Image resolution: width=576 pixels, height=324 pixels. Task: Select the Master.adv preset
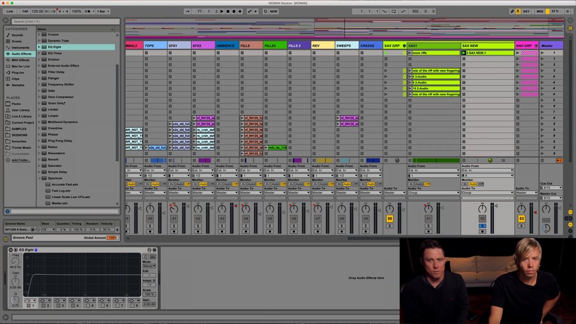point(59,203)
